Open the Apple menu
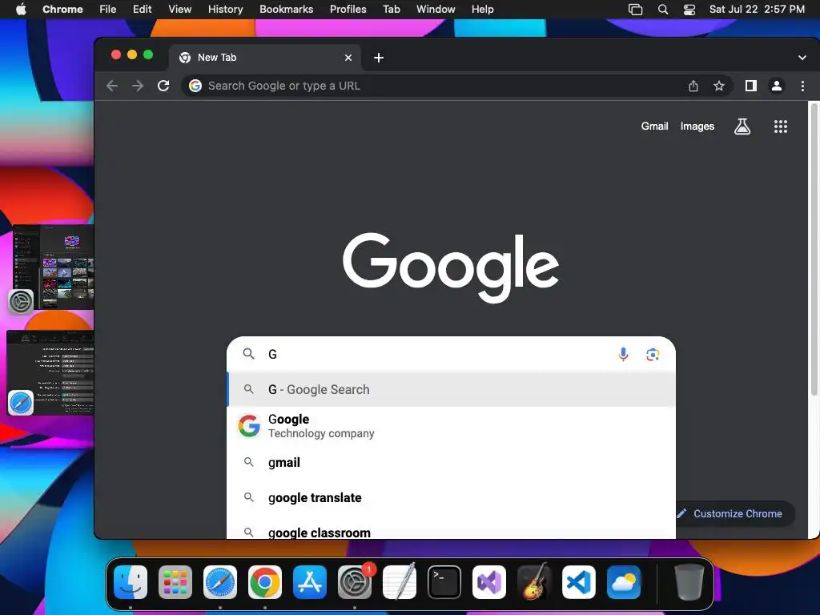 point(21,9)
